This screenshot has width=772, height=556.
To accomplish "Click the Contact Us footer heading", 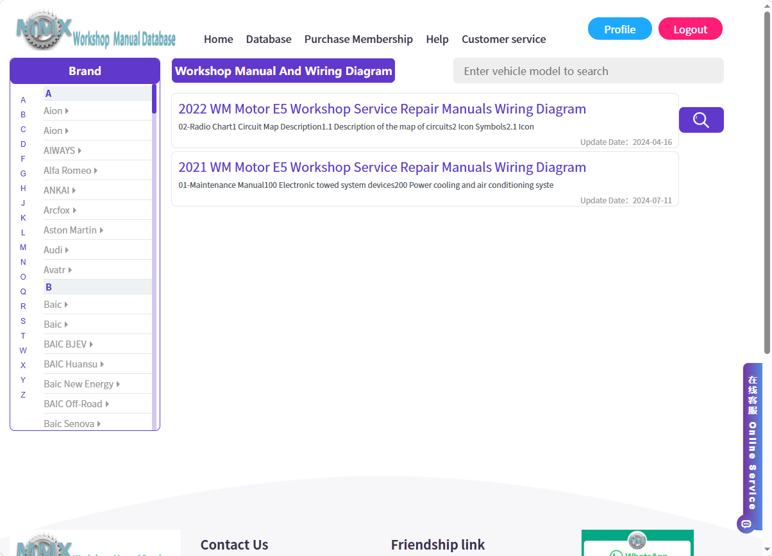I will click(x=234, y=545).
